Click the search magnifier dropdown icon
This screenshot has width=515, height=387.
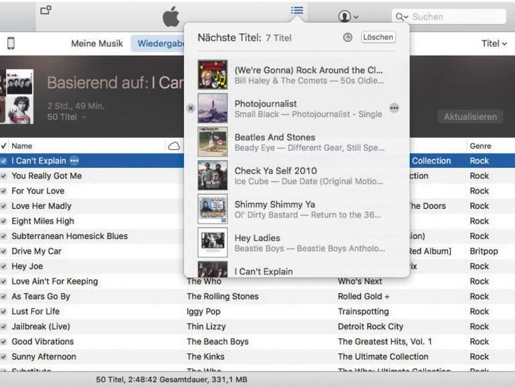click(402, 17)
